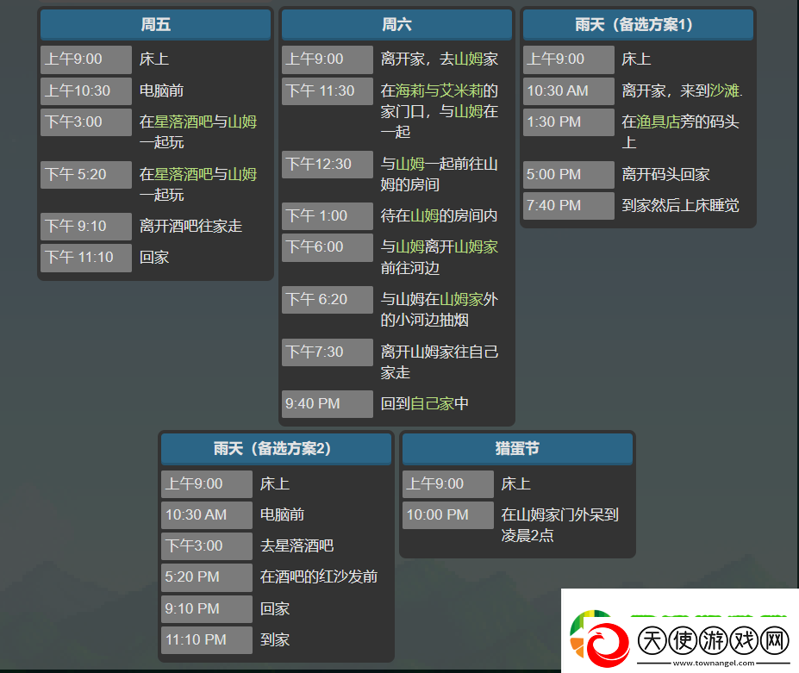Select Saturday's 下午6:00 time cell
799x673 pixels.
pos(328,247)
